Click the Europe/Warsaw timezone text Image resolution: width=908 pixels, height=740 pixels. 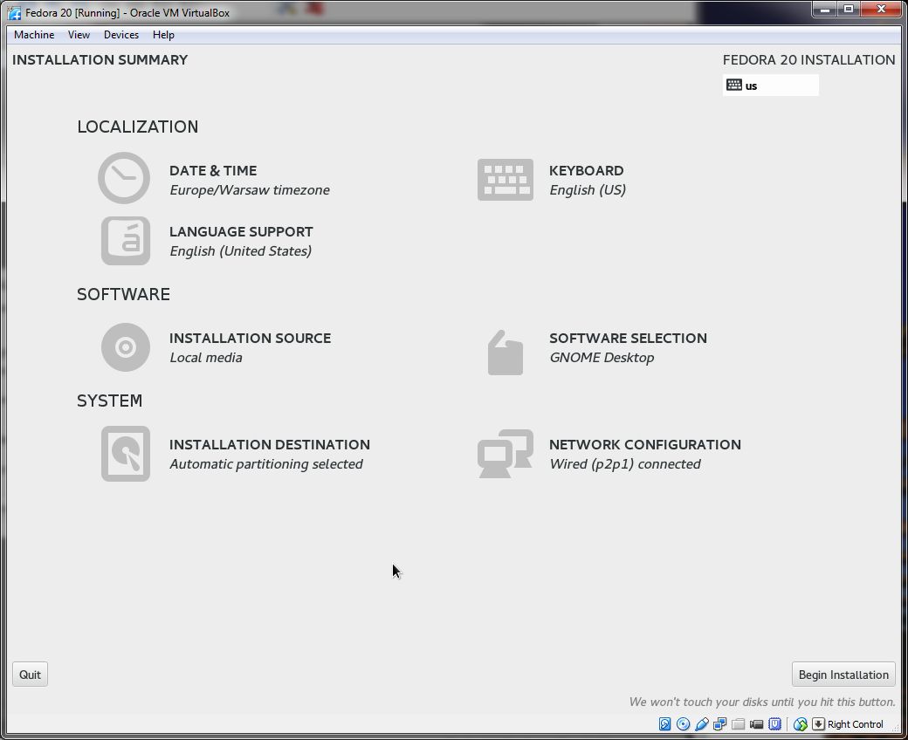[x=250, y=189]
